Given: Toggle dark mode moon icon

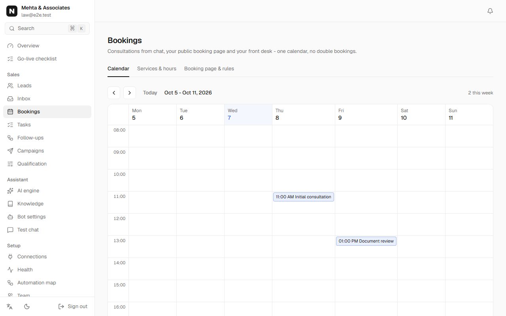Looking at the screenshot, I should click(27, 307).
